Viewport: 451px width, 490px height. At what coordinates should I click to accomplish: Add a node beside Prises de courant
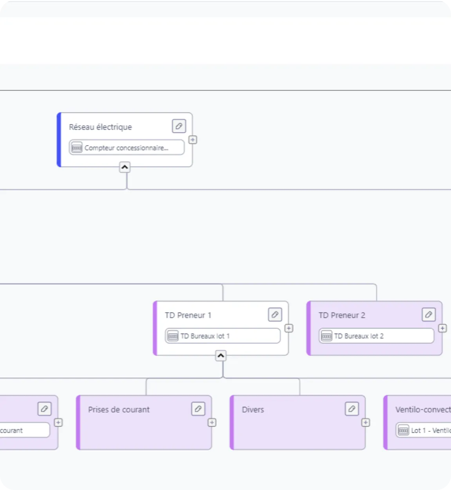(x=212, y=423)
